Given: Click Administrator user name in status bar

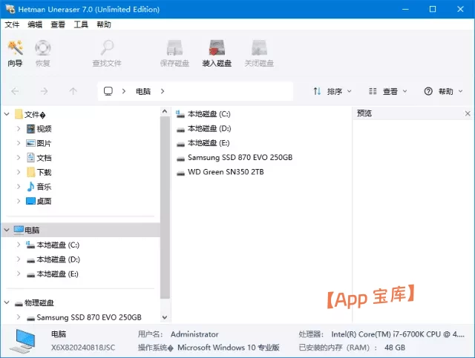Looking at the screenshot, I should coord(194,334).
